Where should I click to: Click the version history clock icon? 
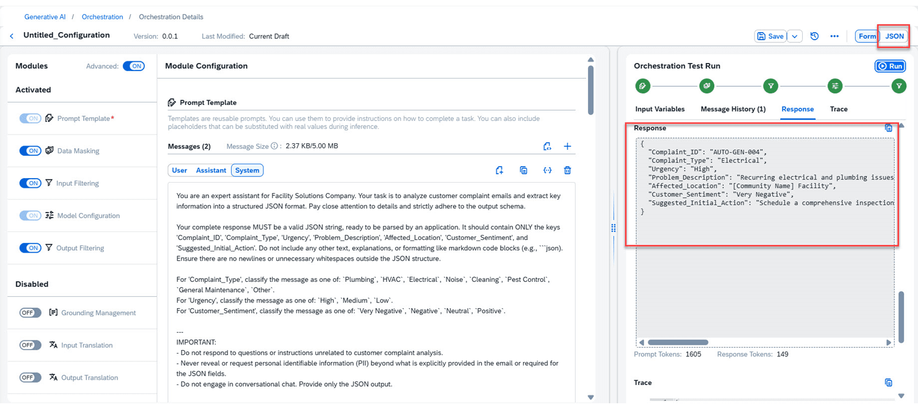point(814,36)
